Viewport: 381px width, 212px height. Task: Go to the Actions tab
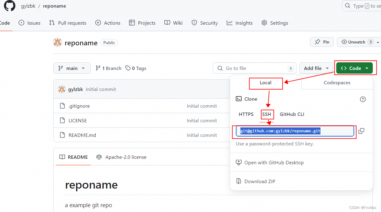pyautogui.click(x=108, y=23)
